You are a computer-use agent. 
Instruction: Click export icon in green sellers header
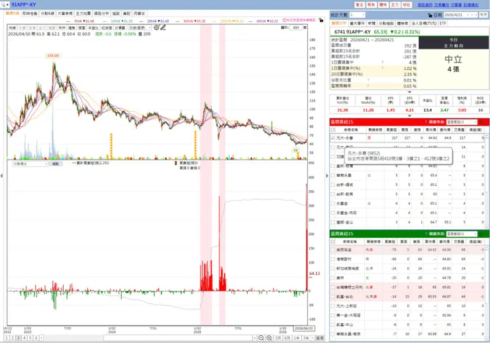pyautogui.click(x=481, y=234)
